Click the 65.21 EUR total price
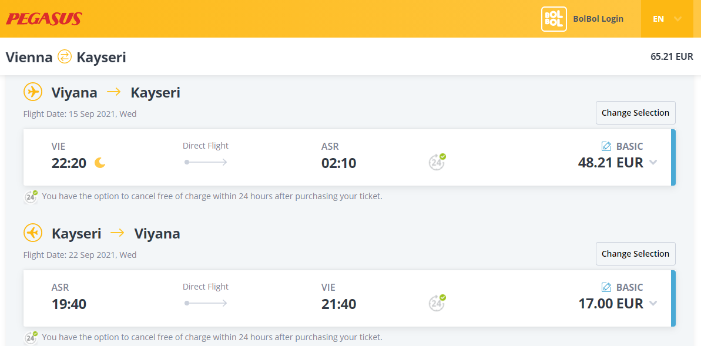The height and width of the screenshot is (346, 701). point(672,57)
